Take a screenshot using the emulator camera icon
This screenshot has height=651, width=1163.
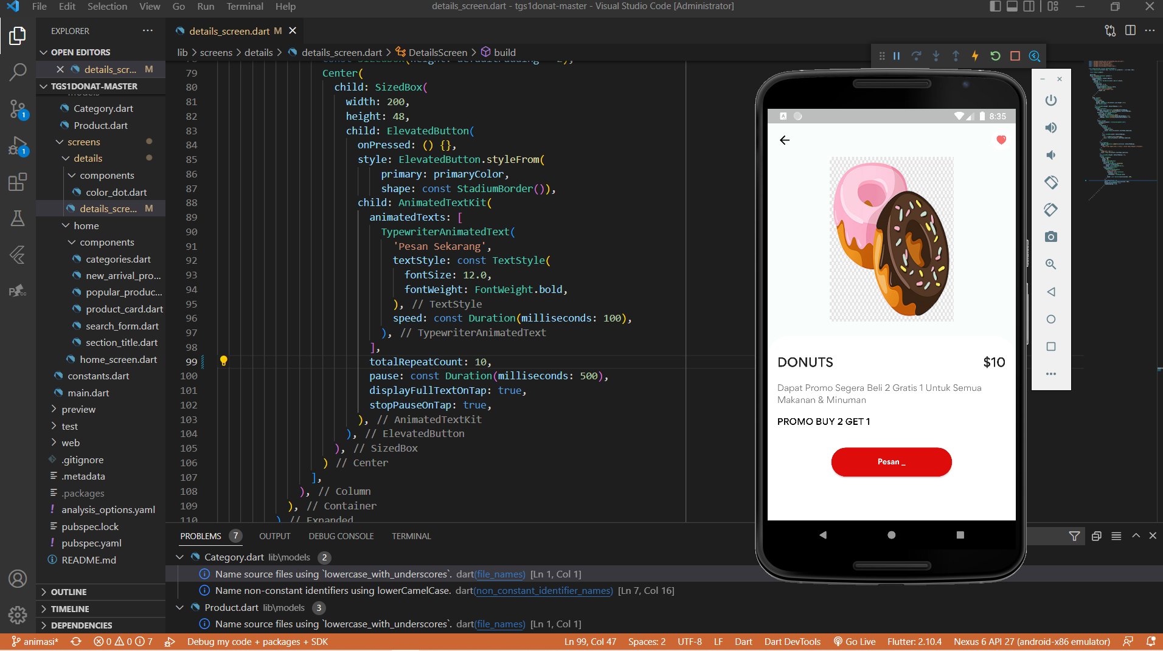[1051, 237]
